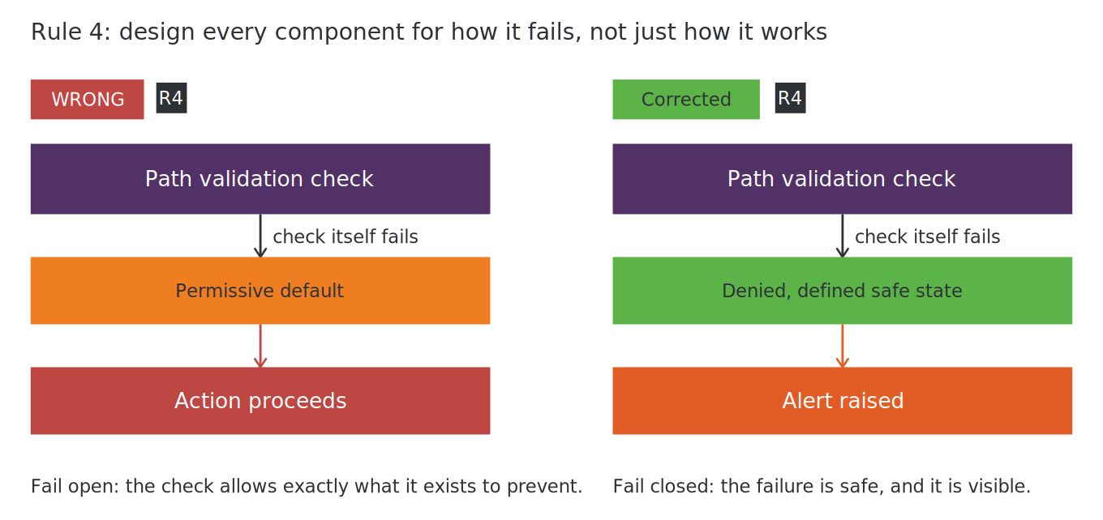Select the R4 badge beside WRONG

[x=171, y=98]
